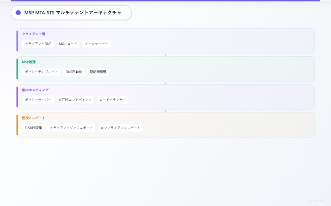This screenshot has height=206, width=331.
Task: Click the クライアントダッシュボード node
Action: pos(71,128)
